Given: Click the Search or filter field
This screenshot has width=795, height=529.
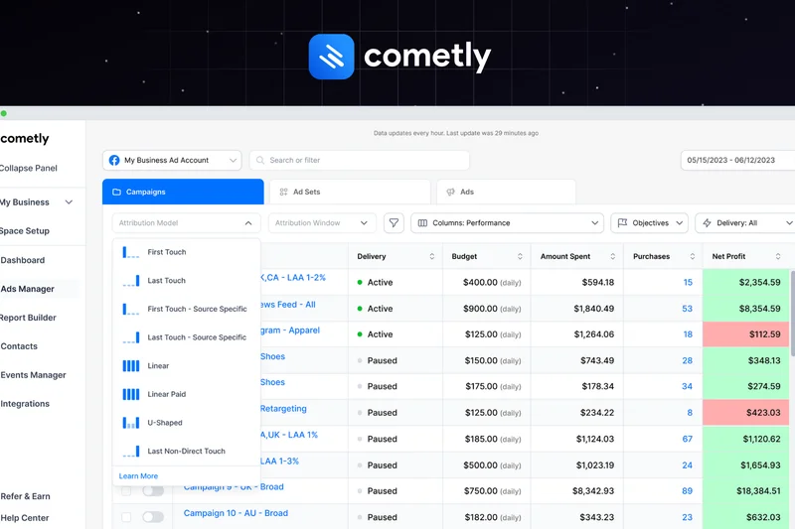Looking at the screenshot, I should pyautogui.click(x=360, y=160).
